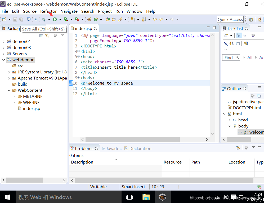
Task: Toggle Hide Completed Tasks icon in Task List
Action: [x=226, y=44]
